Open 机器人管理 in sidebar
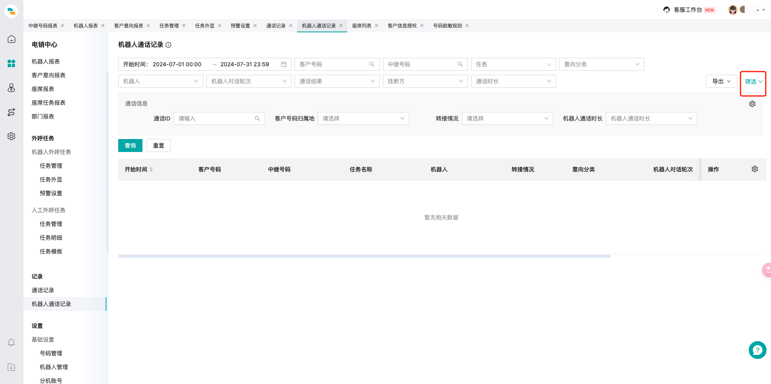This screenshot has height=384, width=771. 54,367
